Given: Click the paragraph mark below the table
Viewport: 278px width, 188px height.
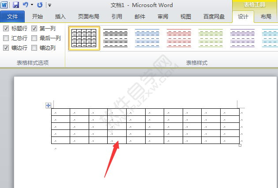Looking at the screenshot, I should [x=55, y=148].
